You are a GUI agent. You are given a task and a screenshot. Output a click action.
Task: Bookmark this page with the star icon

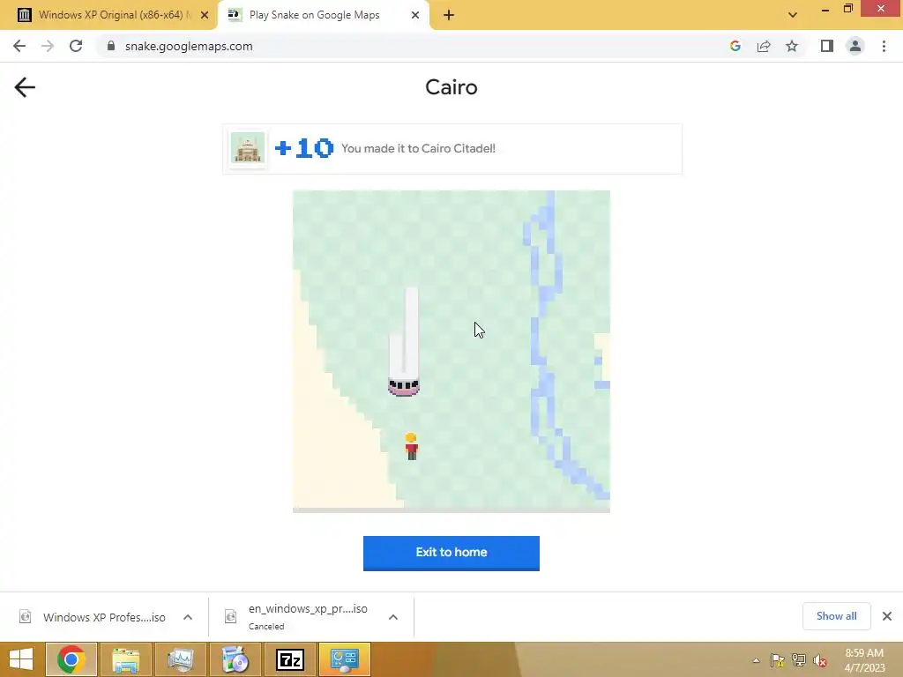tap(792, 46)
